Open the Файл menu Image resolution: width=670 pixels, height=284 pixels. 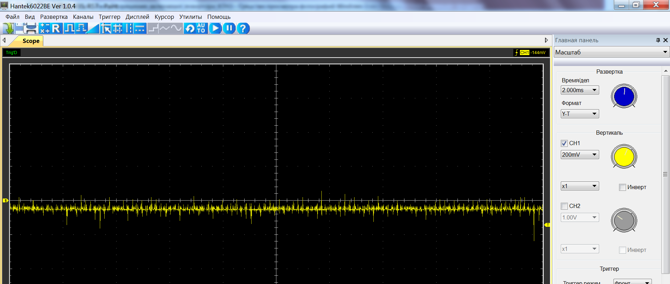tap(13, 17)
